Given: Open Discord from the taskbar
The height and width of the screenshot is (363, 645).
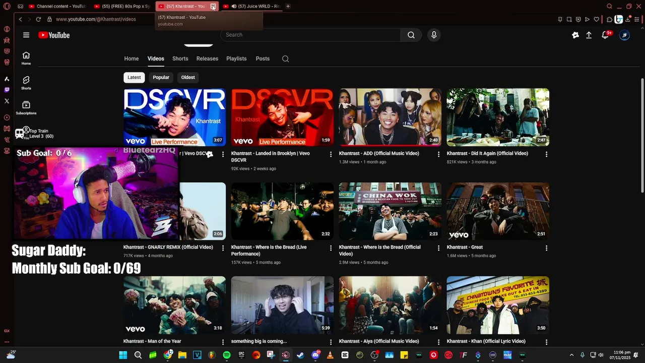Looking at the screenshot, I should [x=315, y=355].
